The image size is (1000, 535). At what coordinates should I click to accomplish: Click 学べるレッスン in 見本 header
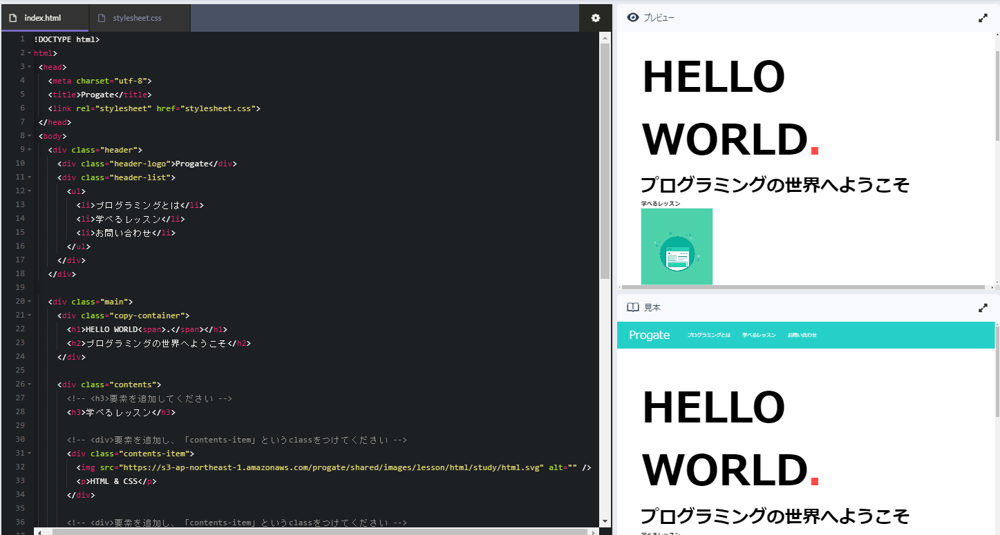pos(759,335)
